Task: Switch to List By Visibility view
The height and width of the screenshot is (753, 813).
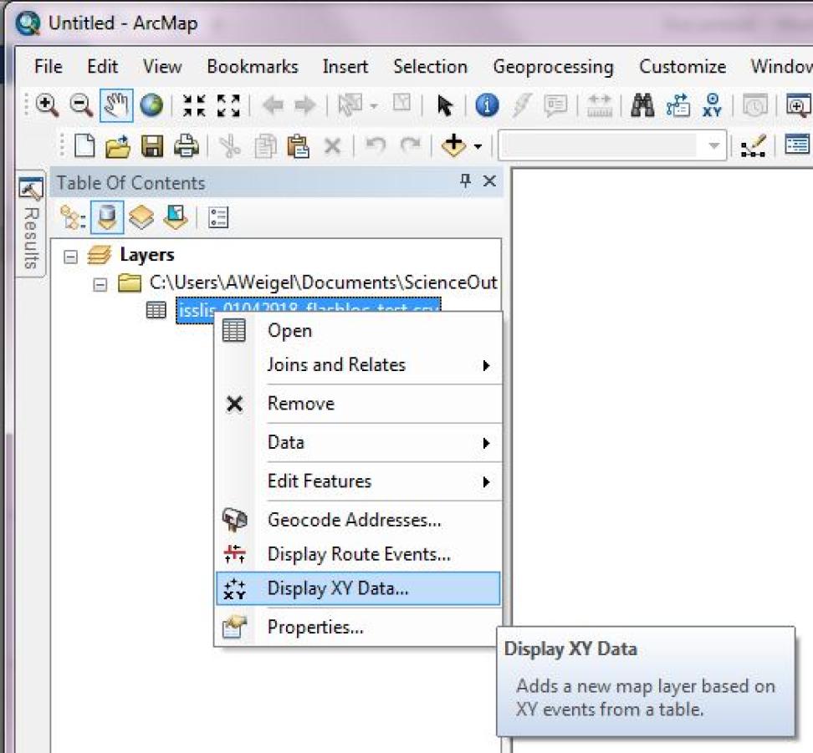Action: 141,217
